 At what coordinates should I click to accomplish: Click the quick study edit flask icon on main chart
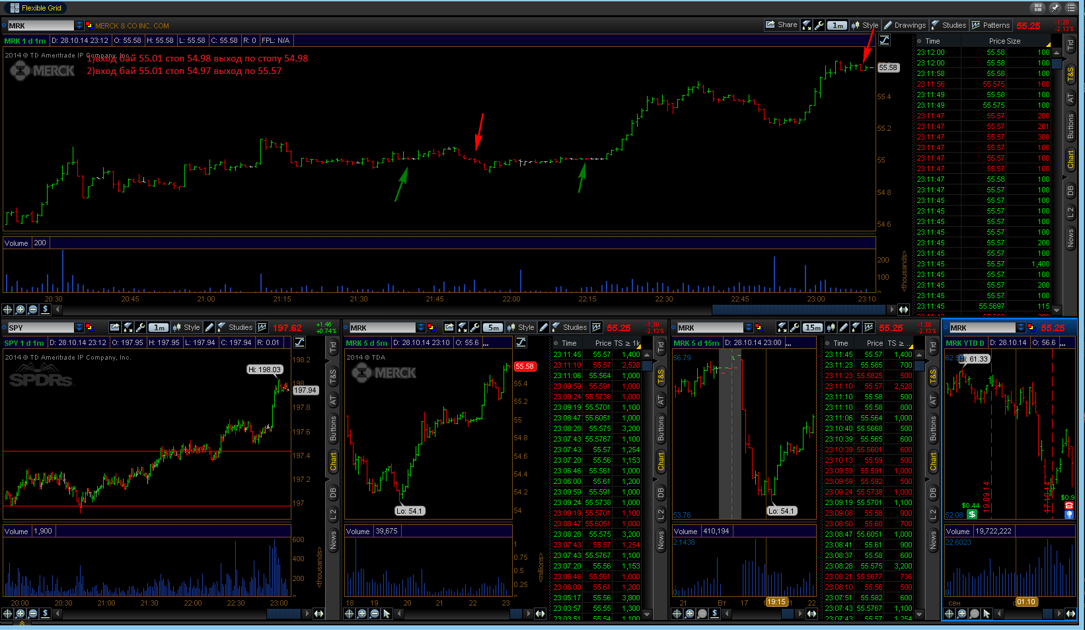pyautogui.click(x=807, y=25)
